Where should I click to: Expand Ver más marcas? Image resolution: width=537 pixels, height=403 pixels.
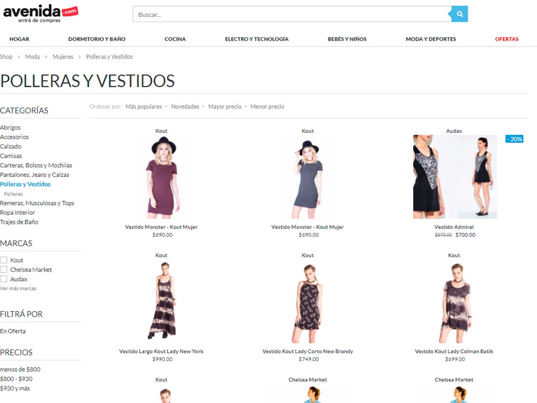[18, 289]
